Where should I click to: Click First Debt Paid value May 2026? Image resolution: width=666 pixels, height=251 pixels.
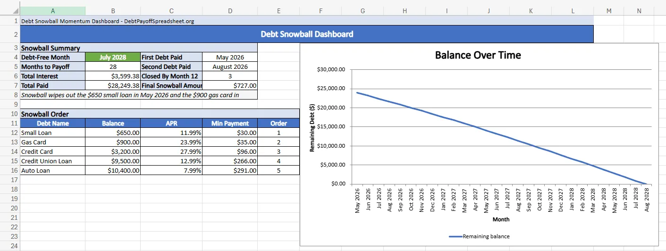coord(230,57)
